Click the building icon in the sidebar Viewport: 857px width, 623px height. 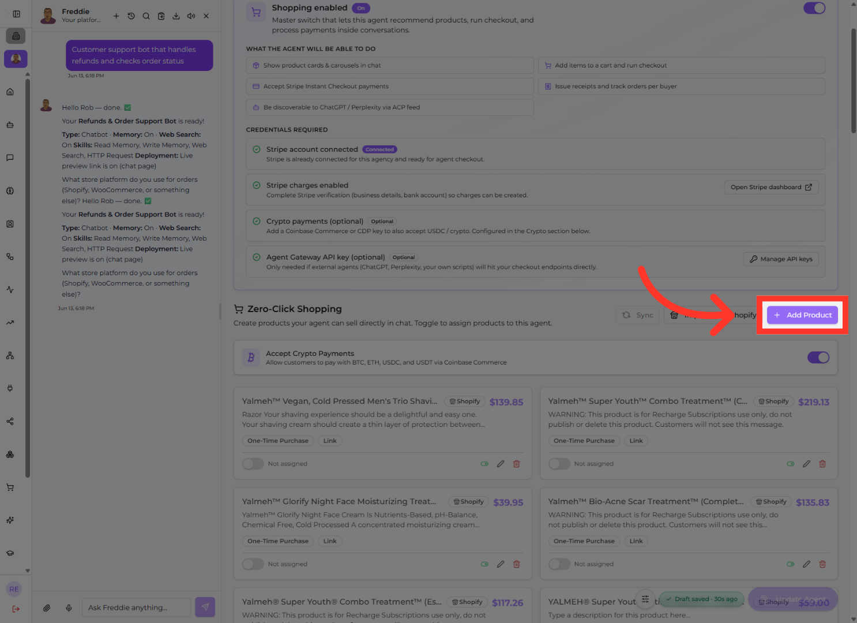[16, 36]
